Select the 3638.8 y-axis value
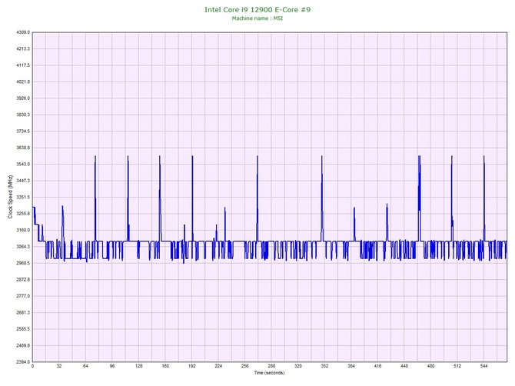Image resolution: width=515 pixels, height=386 pixels. (x=23, y=148)
